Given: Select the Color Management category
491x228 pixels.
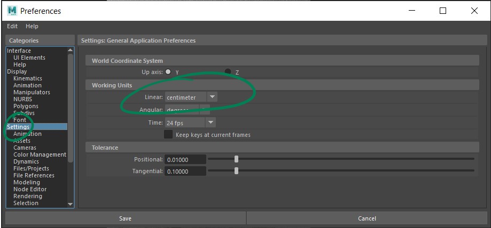Looking at the screenshot, I should (40, 154).
